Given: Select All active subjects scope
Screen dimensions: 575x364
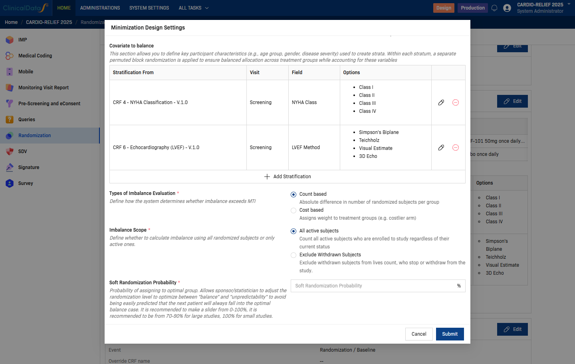Looking at the screenshot, I should (x=293, y=231).
